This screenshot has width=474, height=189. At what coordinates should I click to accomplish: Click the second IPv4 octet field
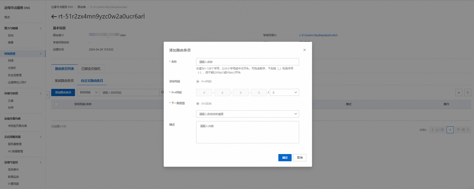pyautogui.click(x=222, y=92)
